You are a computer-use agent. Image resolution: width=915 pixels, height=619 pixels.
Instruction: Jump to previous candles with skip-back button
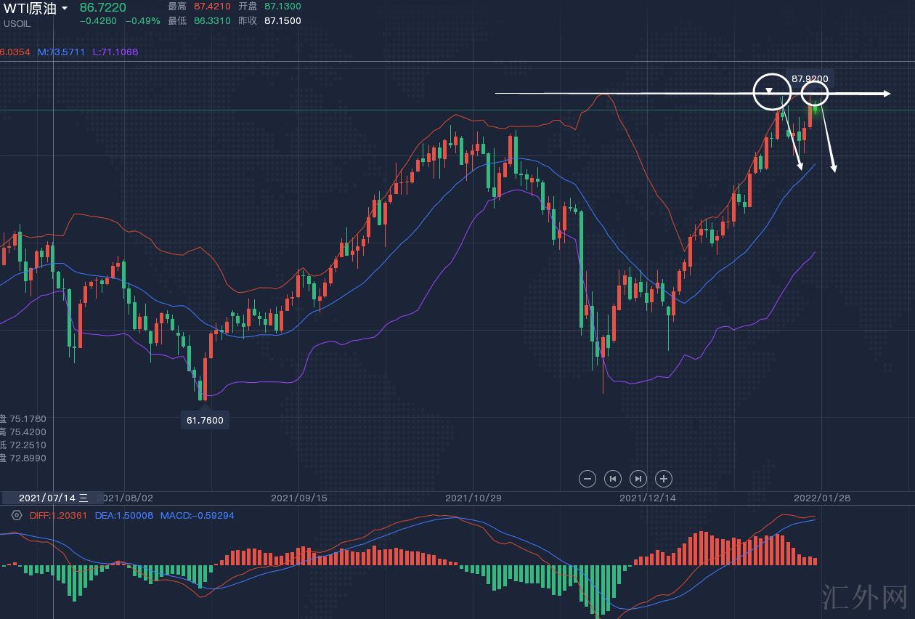613,479
